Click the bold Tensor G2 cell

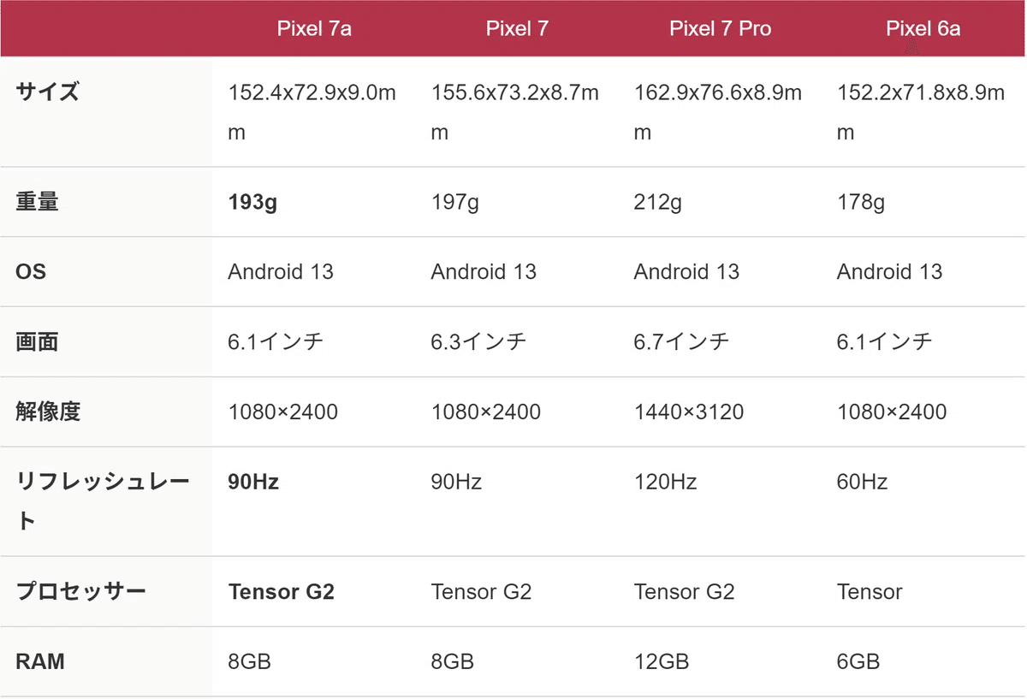pos(281,592)
